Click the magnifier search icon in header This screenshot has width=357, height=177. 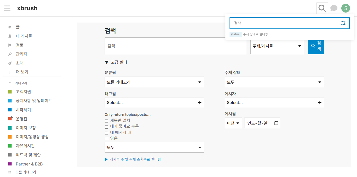click(x=322, y=8)
